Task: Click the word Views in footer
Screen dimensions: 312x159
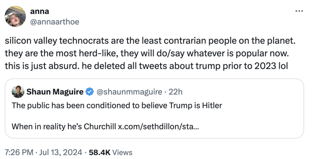Action: click(122, 152)
